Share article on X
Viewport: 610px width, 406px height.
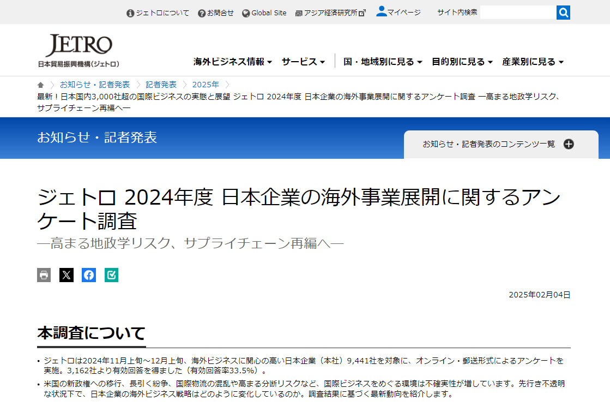tap(67, 275)
